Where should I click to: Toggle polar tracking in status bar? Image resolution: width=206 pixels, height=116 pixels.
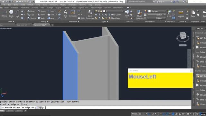coord(153,114)
